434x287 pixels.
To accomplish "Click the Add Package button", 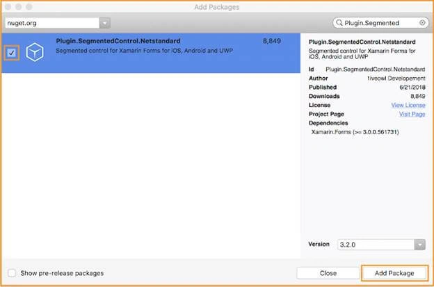I will point(394,273).
